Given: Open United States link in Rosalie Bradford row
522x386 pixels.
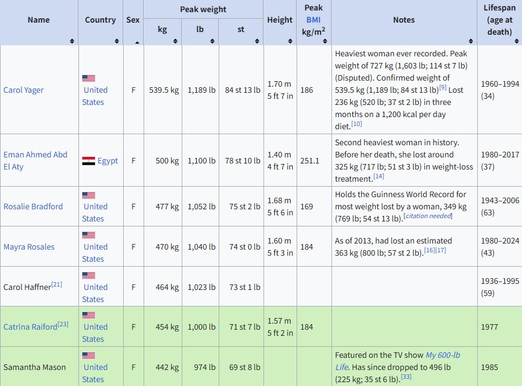Looking at the screenshot, I should pos(95,212).
